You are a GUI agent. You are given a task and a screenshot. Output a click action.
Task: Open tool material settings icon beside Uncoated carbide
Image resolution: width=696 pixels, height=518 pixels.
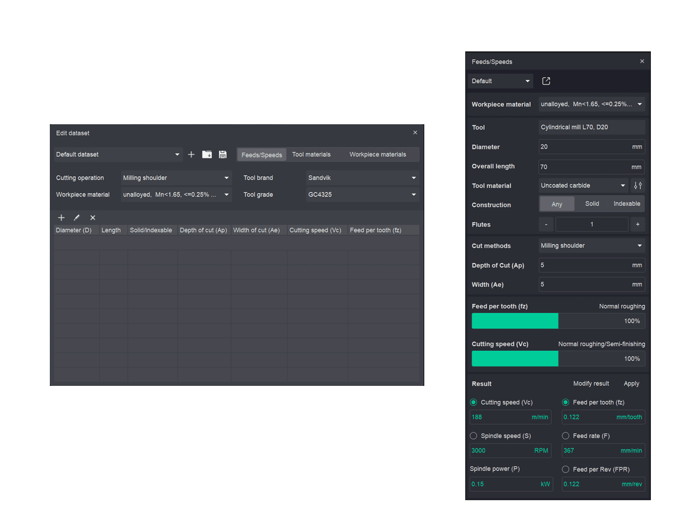(638, 186)
